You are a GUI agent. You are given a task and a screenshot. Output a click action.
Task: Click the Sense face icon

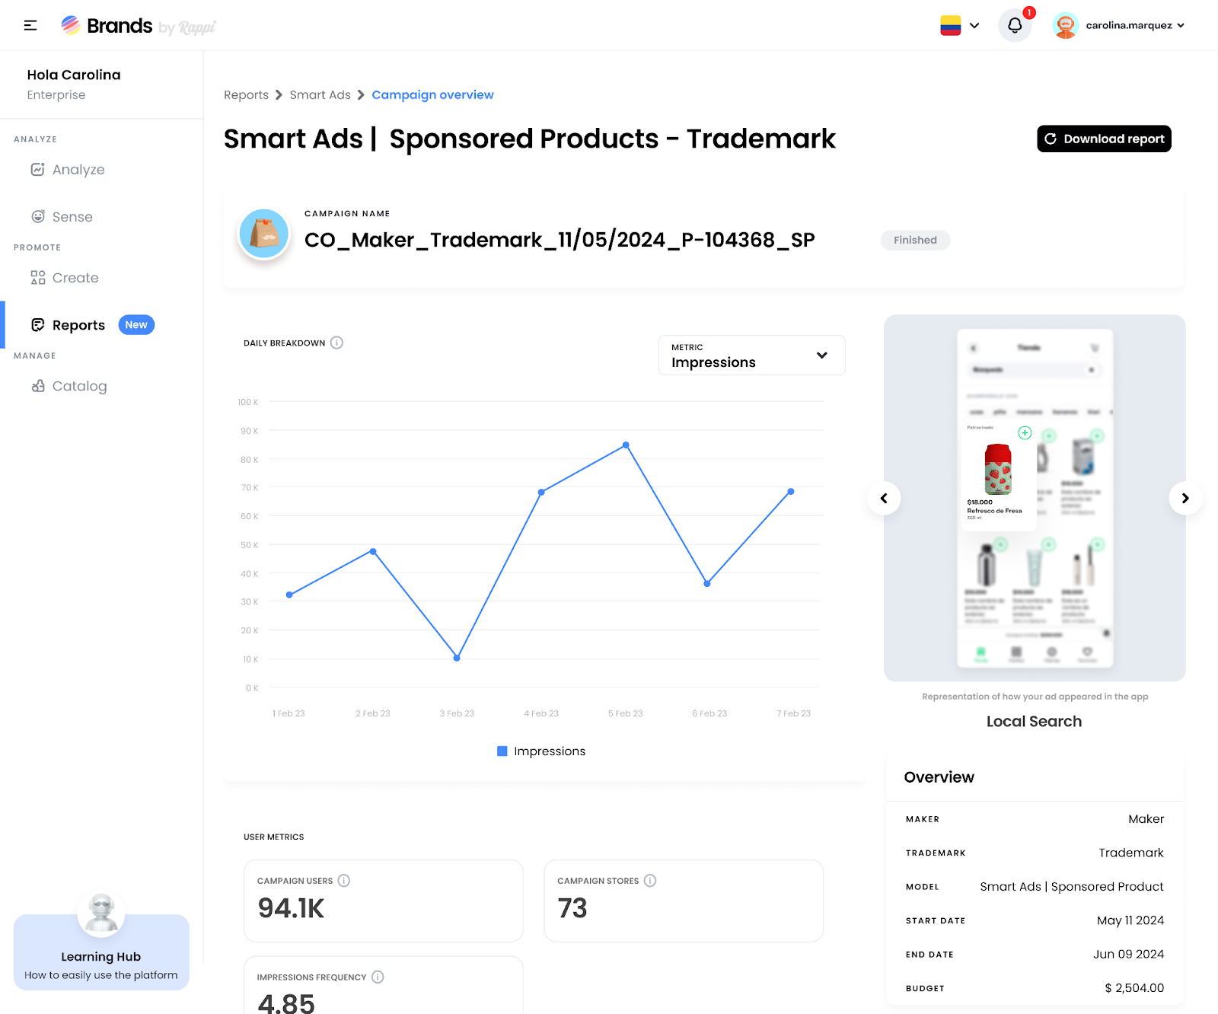tap(37, 216)
